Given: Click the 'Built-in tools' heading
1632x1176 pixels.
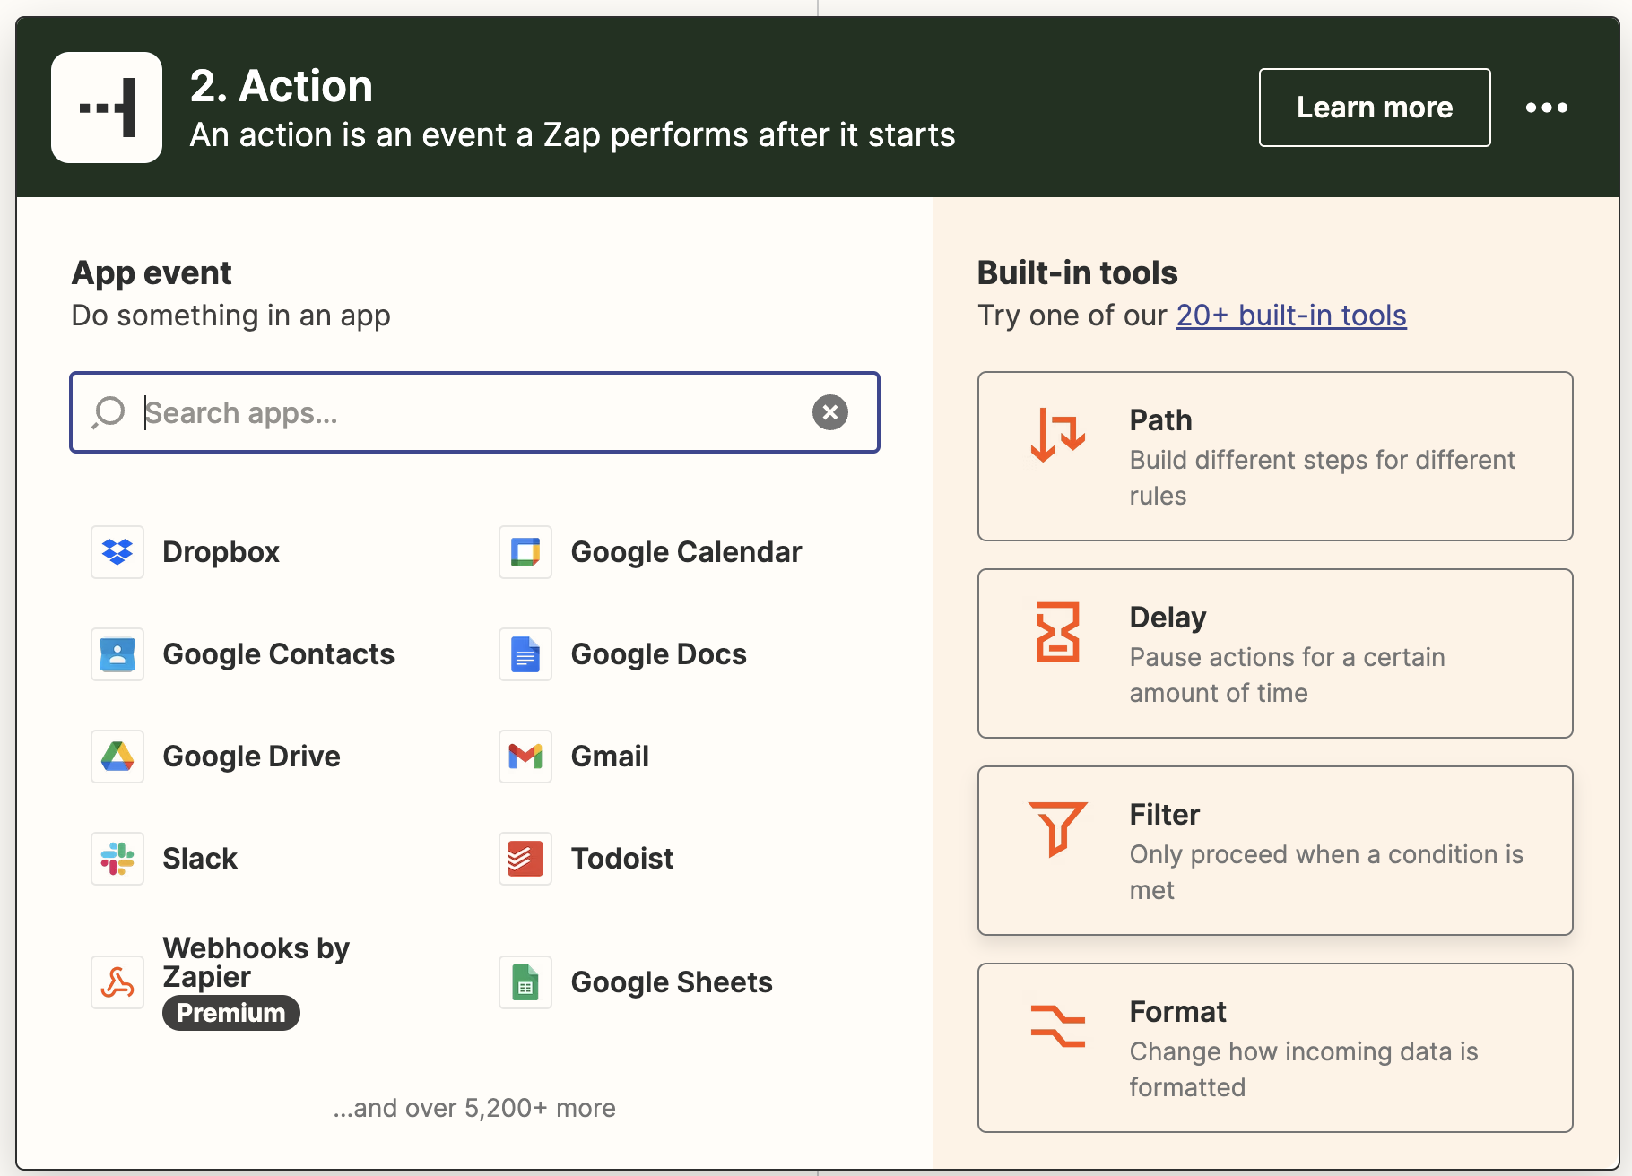Looking at the screenshot, I should click(1078, 272).
